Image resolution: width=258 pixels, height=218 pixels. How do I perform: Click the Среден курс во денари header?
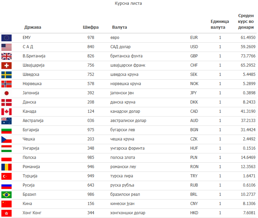[246, 22]
